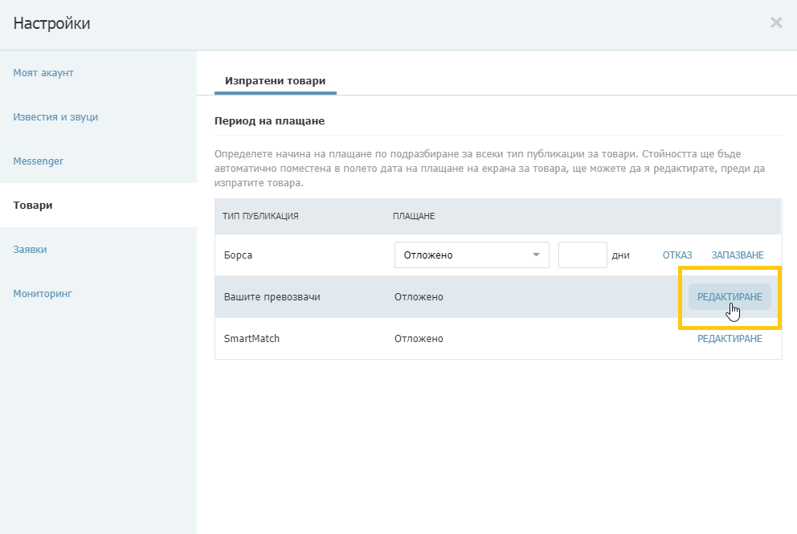Open the Моят акаунт settings section

43,72
